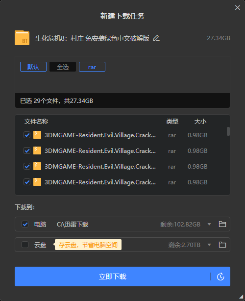Viewport: 245px width, 301px height.
Task: Uncheck the fourth 3DMGAME rar file checkbox
Action: coord(27,182)
